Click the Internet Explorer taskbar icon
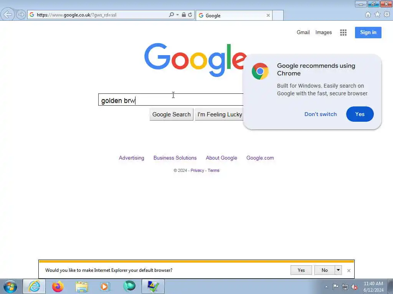The width and height of the screenshot is (393, 294). [x=34, y=286]
